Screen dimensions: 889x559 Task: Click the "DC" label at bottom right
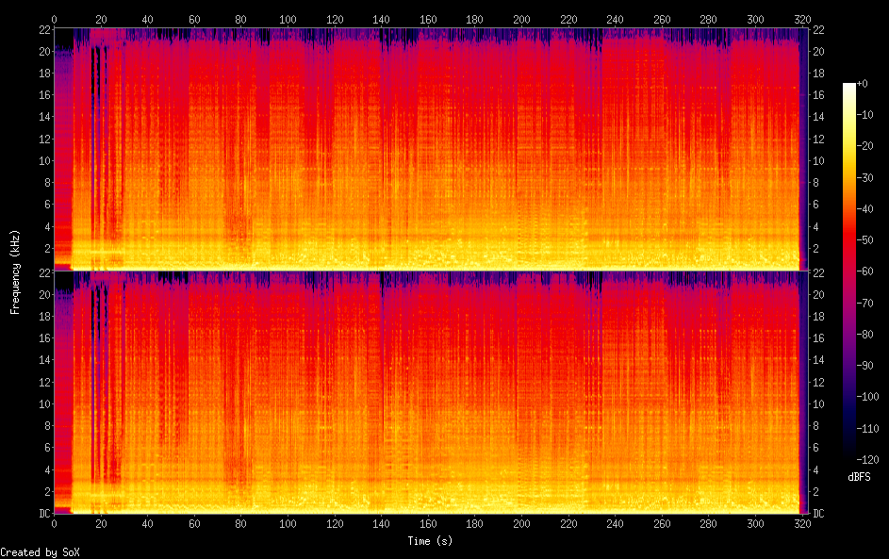pos(819,514)
